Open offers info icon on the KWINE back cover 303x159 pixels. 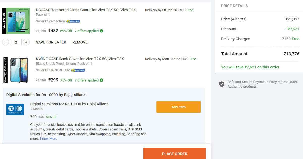click(101, 80)
